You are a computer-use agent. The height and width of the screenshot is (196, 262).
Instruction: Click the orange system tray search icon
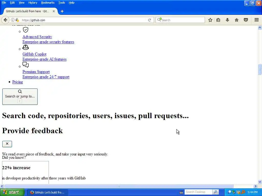243,192
